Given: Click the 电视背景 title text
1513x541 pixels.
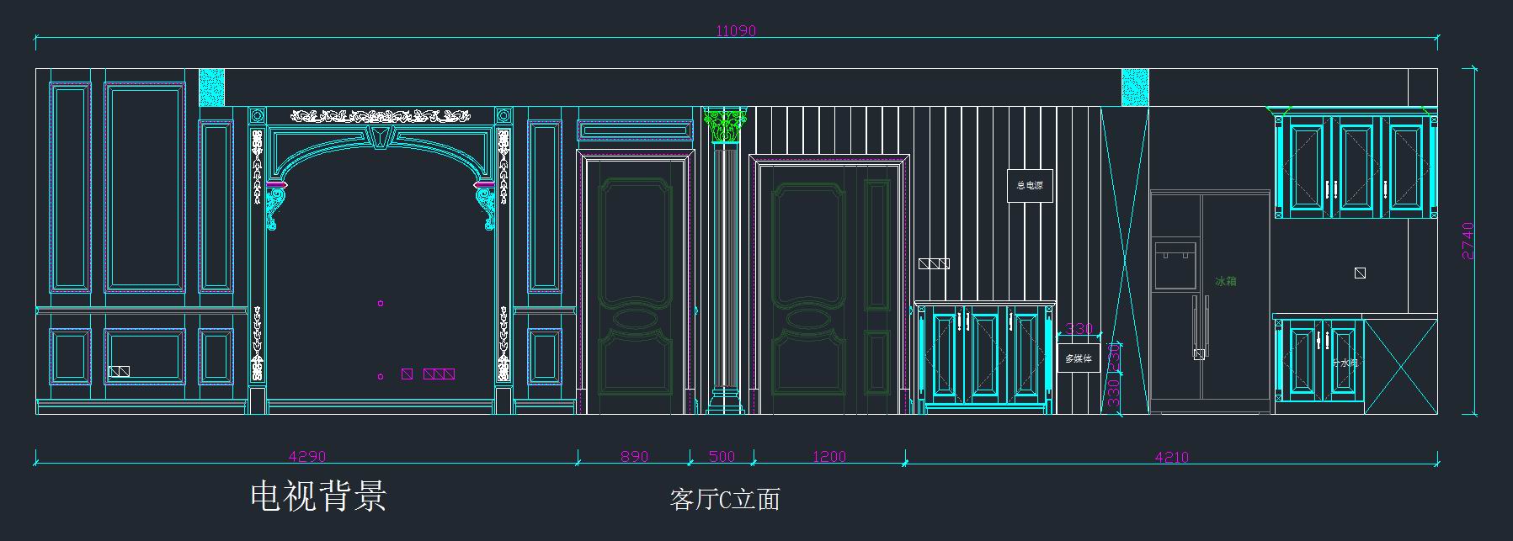Looking at the screenshot, I should point(318,496).
